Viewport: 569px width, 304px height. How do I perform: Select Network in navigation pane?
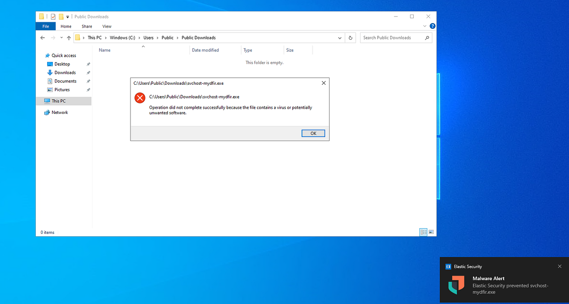[60, 112]
